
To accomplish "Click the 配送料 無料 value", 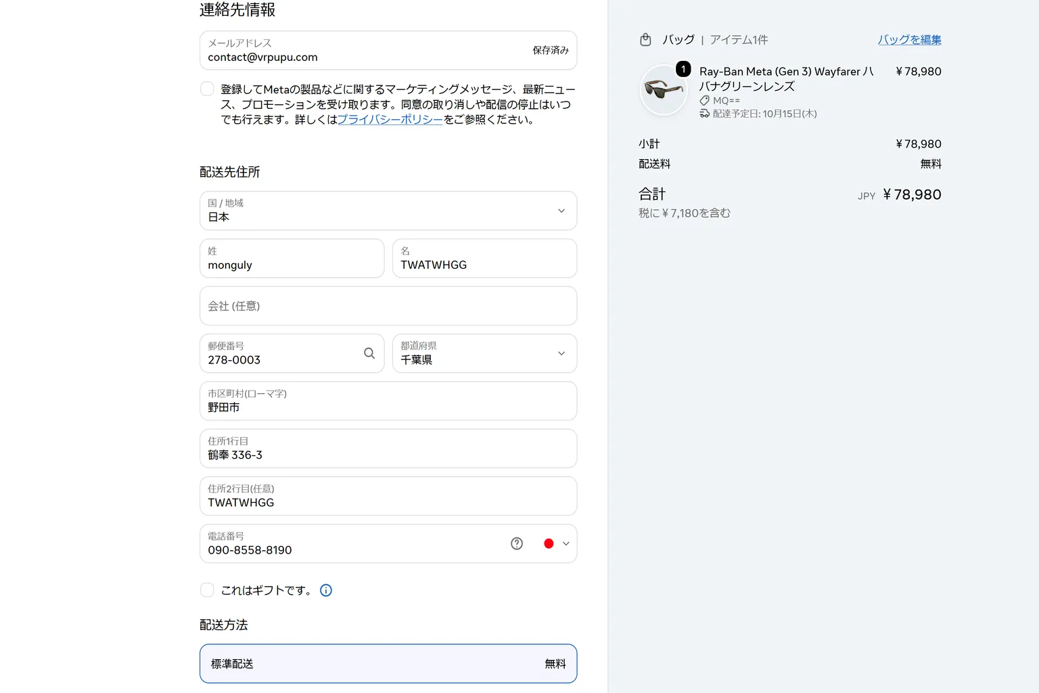I will [931, 164].
